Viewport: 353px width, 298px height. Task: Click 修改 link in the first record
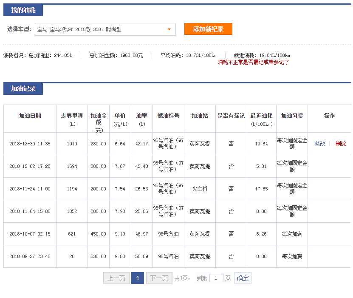tap(320, 144)
